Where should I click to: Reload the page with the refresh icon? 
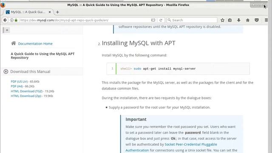coord(161,20)
